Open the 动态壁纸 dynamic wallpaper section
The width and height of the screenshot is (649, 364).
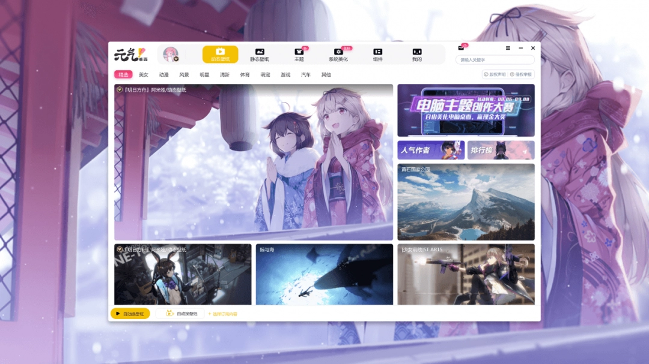pyautogui.click(x=220, y=55)
